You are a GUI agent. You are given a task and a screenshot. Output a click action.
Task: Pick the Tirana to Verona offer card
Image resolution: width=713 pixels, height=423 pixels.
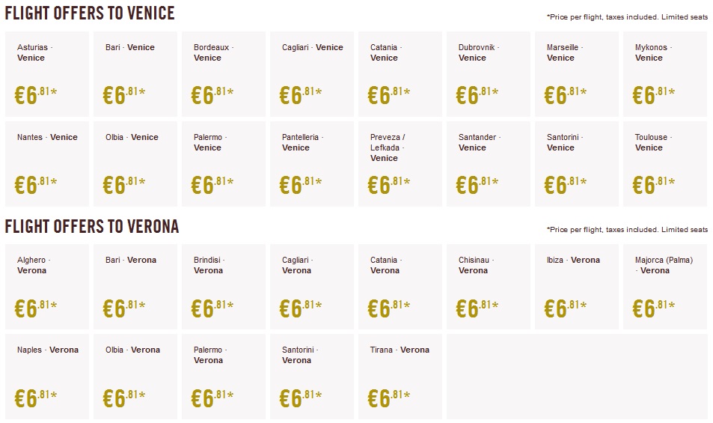click(x=400, y=376)
